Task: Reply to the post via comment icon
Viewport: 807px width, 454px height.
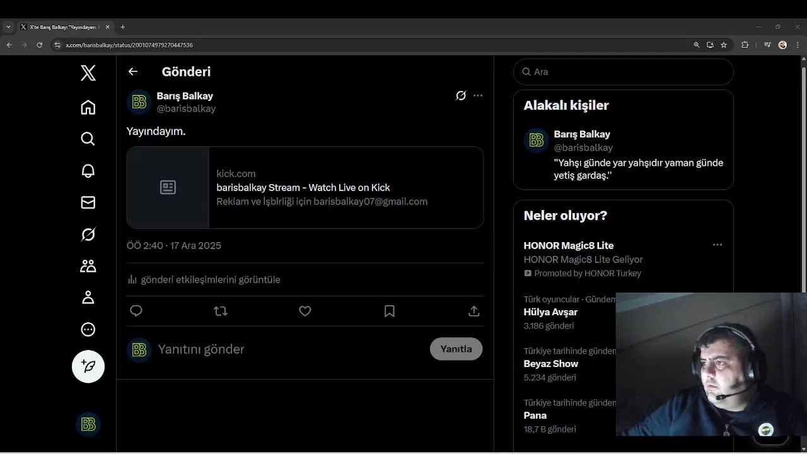Action: [136, 311]
